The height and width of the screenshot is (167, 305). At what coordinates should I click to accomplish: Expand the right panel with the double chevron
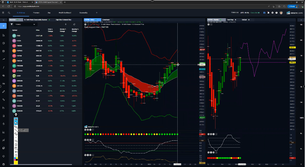click(301, 20)
